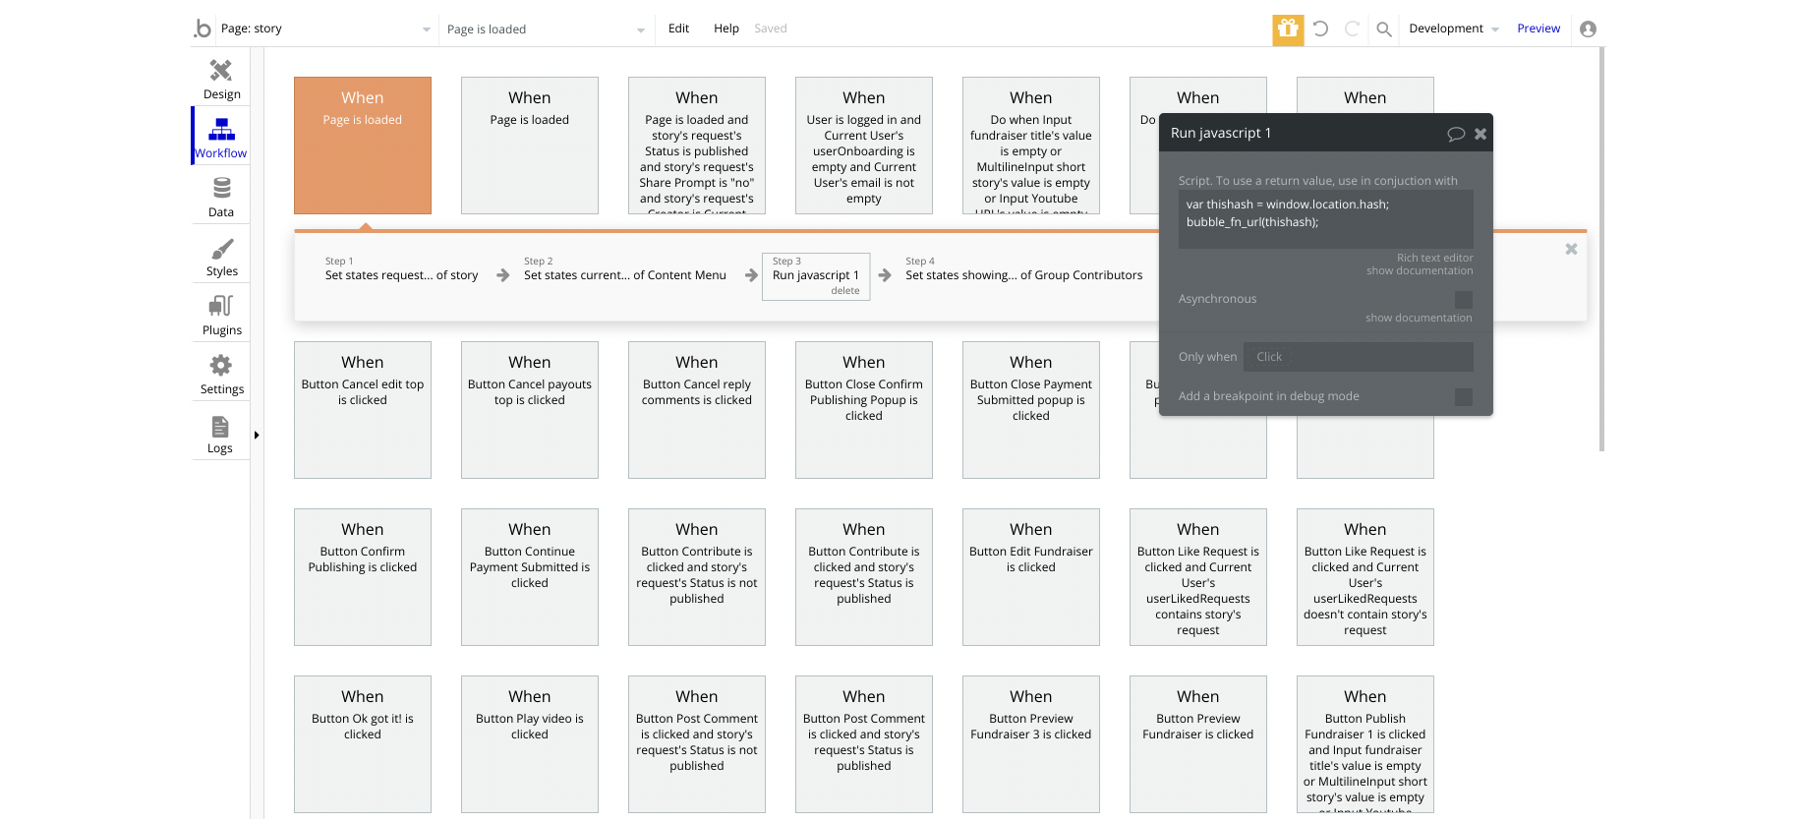Expand the collapsed sidebar arrow
The height and width of the screenshot is (822, 1799).
(257, 435)
